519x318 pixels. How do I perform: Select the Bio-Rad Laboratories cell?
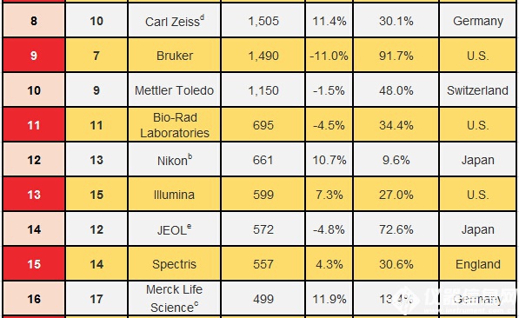pyautogui.click(x=175, y=125)
